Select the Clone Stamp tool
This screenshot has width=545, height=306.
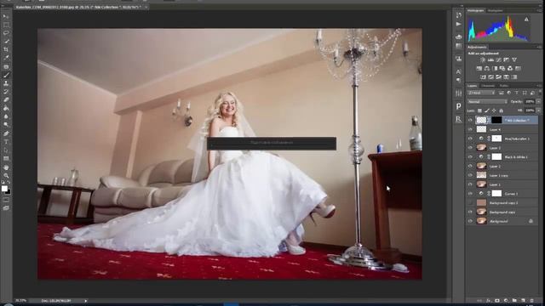(x=6, y=83)
